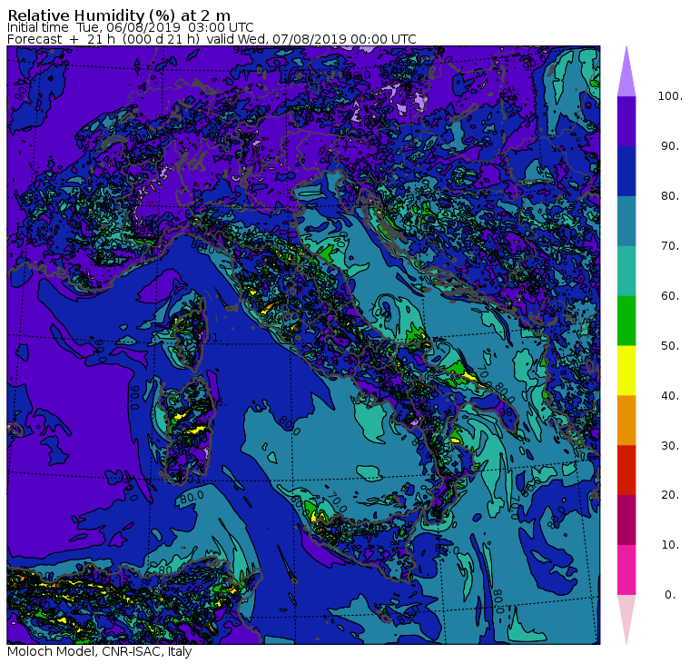Click the '90.' colorbar label
The width and height of the screenshot is (690, 664).
coord(670,146)
